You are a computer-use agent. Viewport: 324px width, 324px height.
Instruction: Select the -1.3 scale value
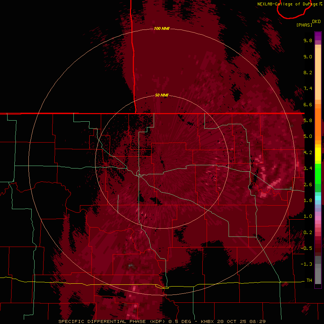pos(306,264)
